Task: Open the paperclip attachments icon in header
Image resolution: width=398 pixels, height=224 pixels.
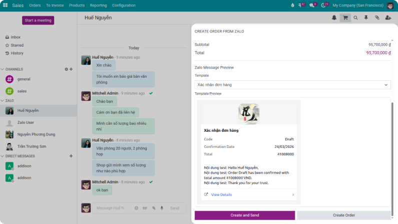Action: 377,18
